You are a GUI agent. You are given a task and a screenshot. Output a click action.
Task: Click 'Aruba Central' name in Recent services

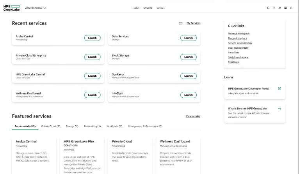pos(25,37)
